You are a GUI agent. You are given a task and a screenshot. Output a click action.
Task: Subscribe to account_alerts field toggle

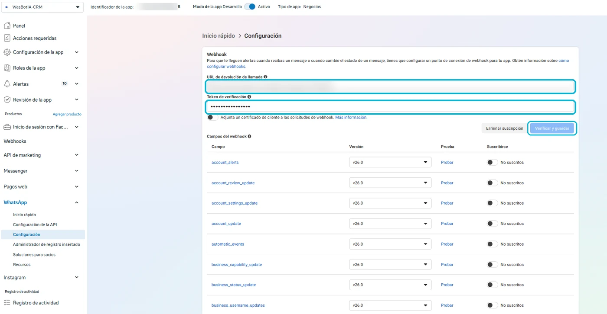492,162
